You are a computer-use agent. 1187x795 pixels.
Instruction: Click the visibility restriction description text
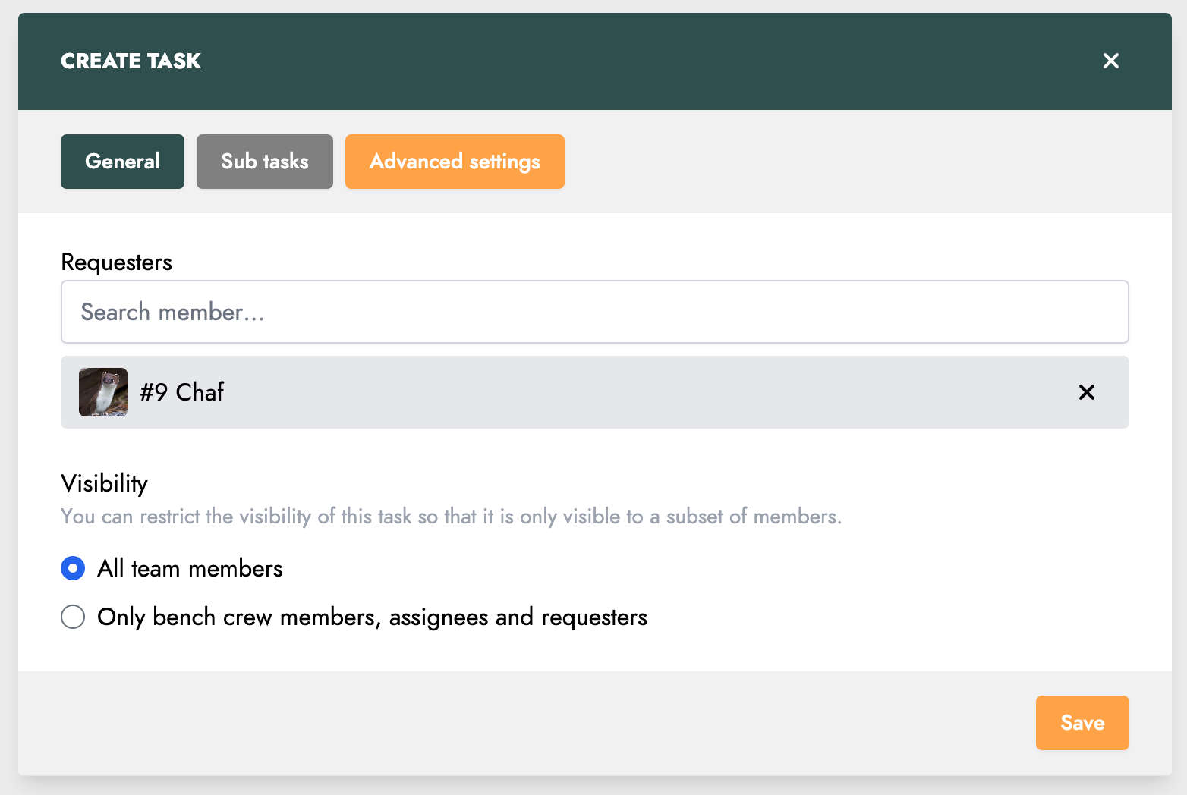click(x=451, y=517)
